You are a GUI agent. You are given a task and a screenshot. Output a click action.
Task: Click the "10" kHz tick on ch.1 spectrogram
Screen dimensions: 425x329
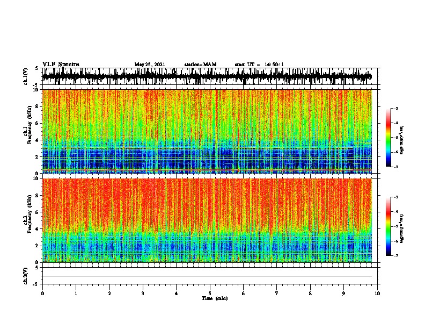36,90
